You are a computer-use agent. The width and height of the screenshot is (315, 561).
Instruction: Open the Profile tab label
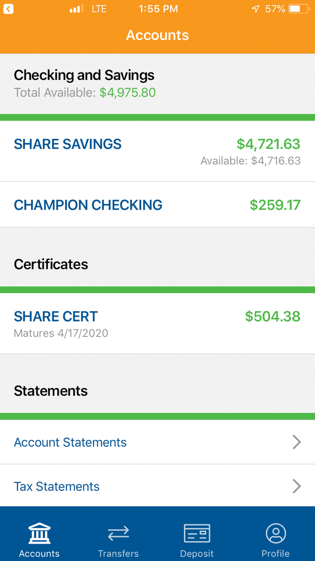(x=276, y=553)
